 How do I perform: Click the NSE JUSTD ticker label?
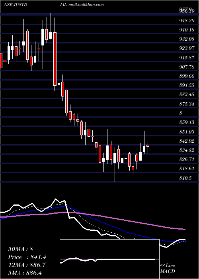point(15,5)
